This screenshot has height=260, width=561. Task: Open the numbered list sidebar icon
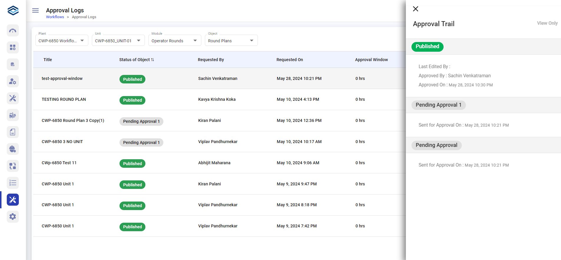pos(13,183)
